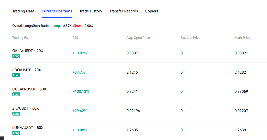
Task: Click the Mark Price column header
Action: click(x=242, y=38)
